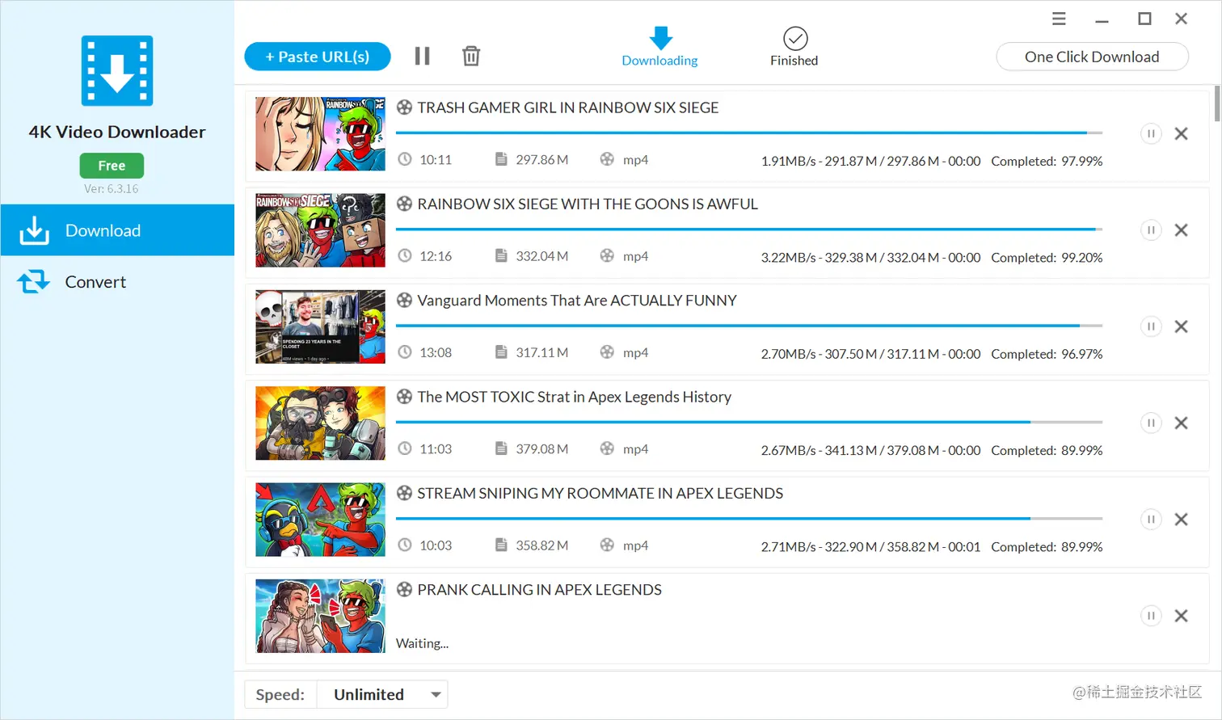Select the Download section in the sidebar
This screenshot has width=1222, height=720.
(x=103, y=230)
